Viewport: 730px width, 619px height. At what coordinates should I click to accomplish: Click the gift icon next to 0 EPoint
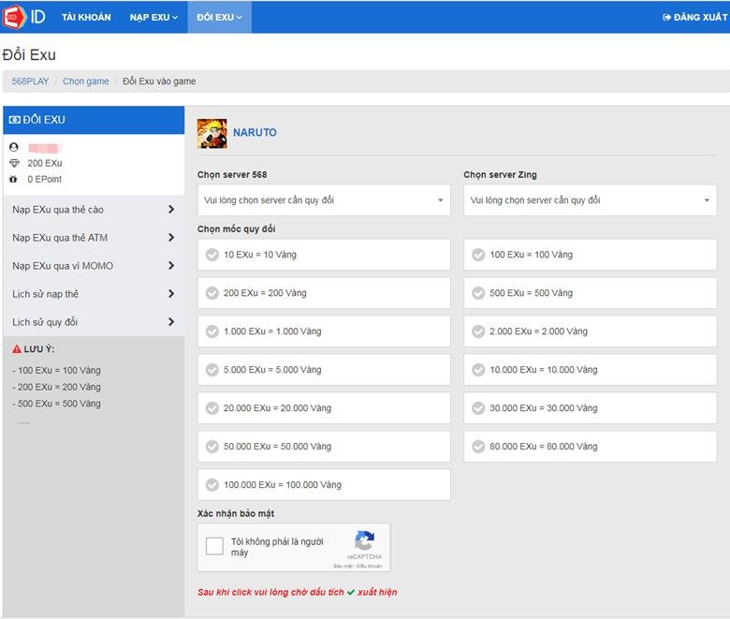(13, 179)
